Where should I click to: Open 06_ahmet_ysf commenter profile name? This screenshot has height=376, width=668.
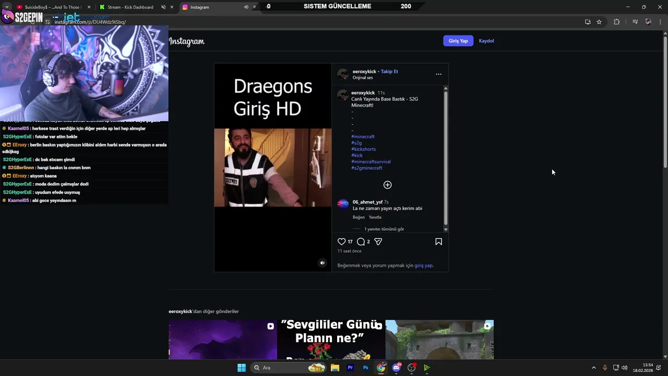pos(367,202)
